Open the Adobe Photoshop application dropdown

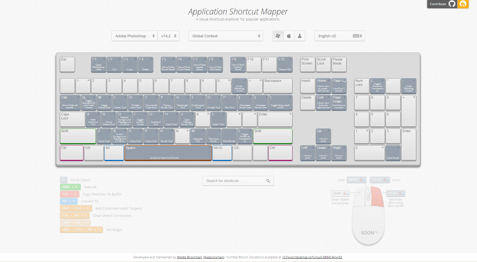coord(135,36)
